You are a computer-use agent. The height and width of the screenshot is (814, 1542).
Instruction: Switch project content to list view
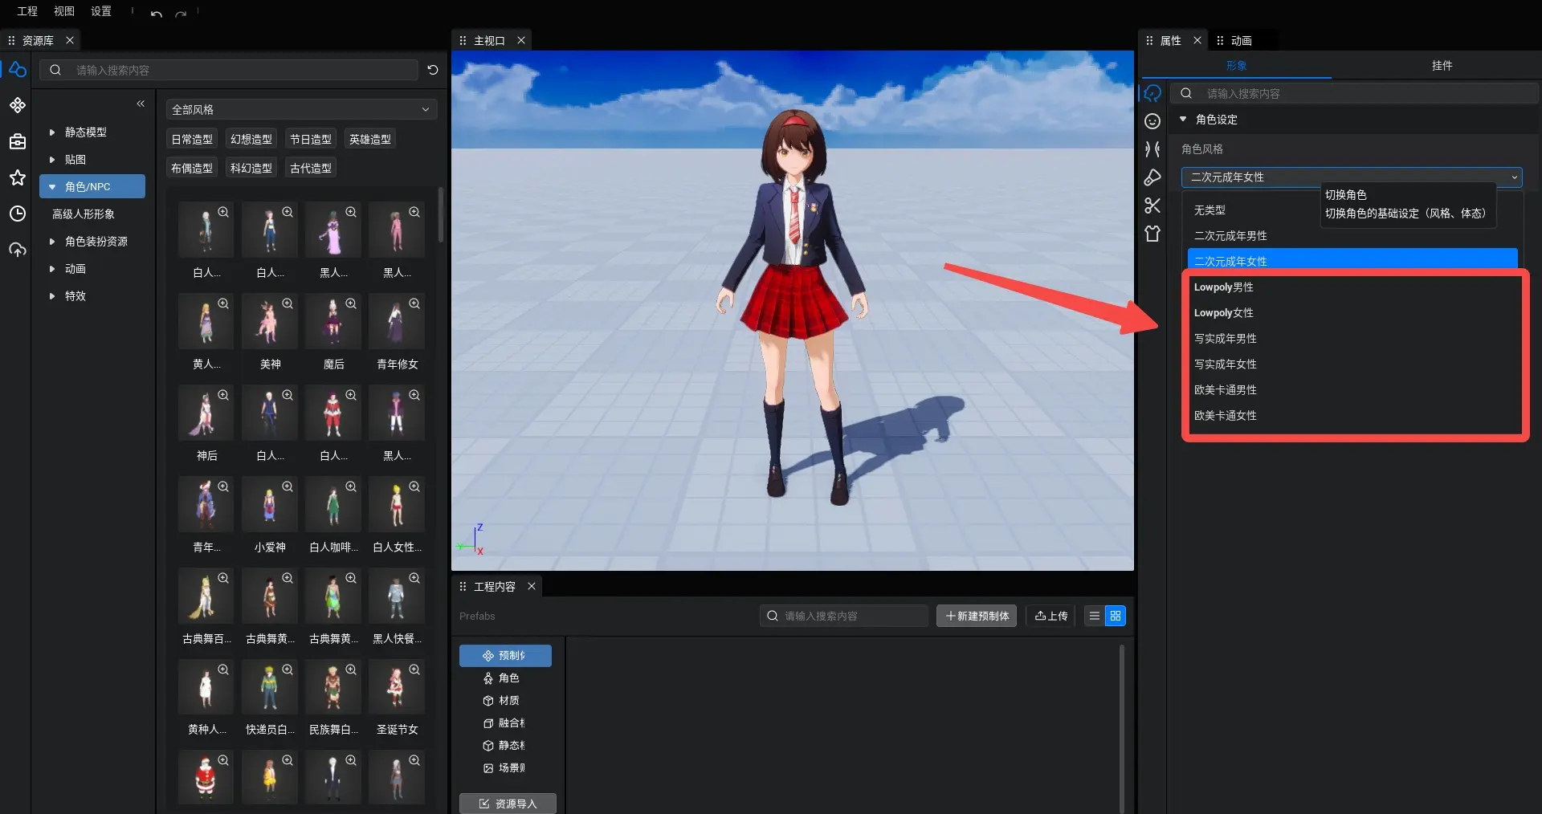(x=1095, y=616)
